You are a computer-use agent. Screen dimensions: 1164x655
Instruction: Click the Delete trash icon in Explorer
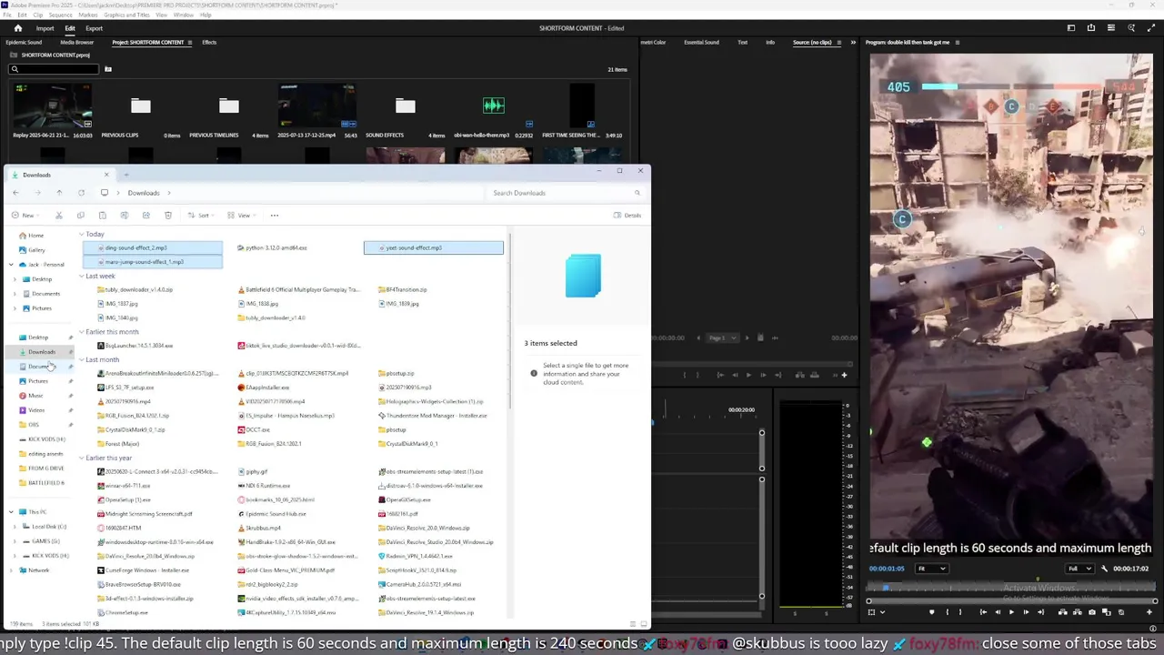(x=167, y=216)
